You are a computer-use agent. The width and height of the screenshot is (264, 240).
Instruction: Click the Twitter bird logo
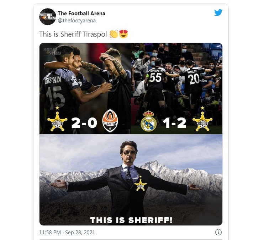[x=218, y=13]
